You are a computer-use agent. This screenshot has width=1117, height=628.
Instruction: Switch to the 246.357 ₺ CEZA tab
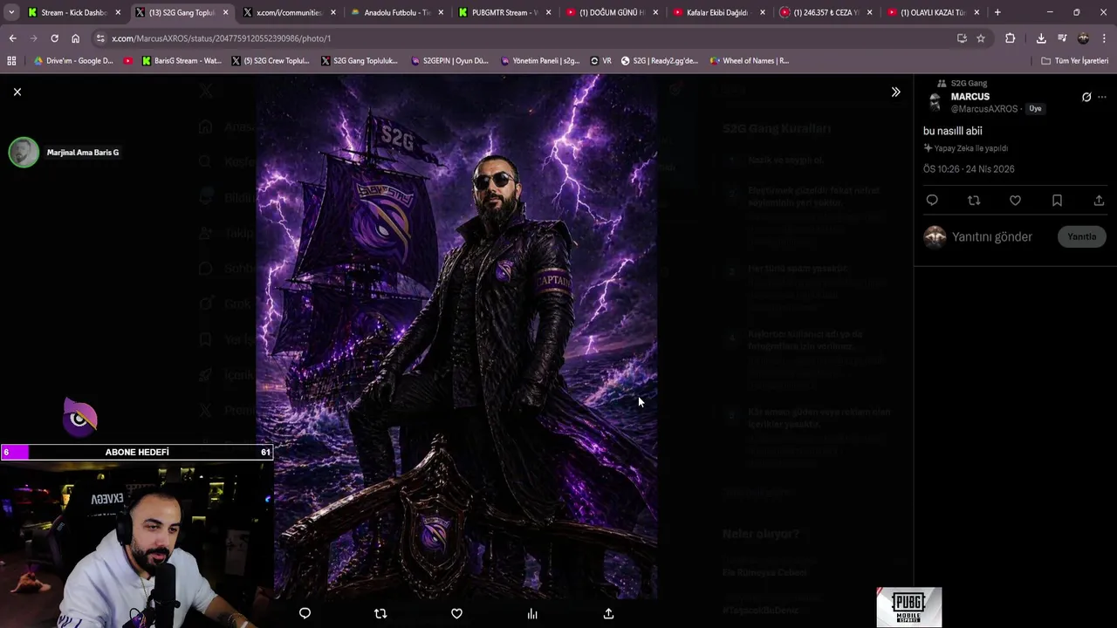pyautogui.click(x=826, y=12)
